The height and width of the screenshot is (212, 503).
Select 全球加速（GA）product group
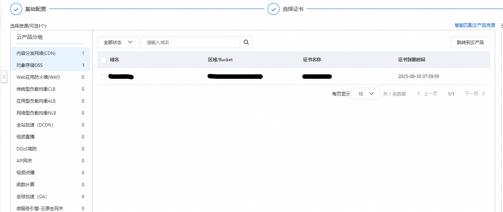click(50, 197)
